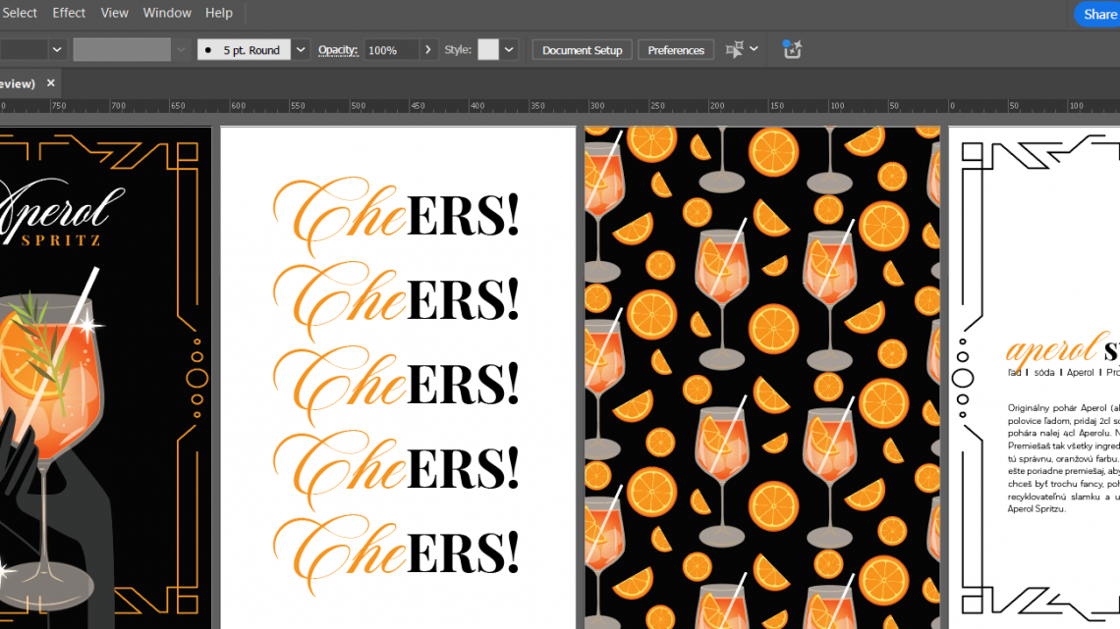Screen dimensions: 1120x629
Task: Open the Preferences dialog
Action: coord(676,50)
